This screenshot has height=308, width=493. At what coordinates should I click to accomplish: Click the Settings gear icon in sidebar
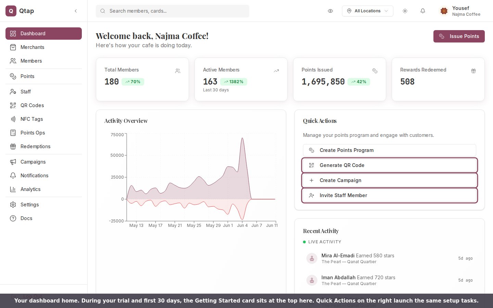pyautogui.click(x=13, y=205)
